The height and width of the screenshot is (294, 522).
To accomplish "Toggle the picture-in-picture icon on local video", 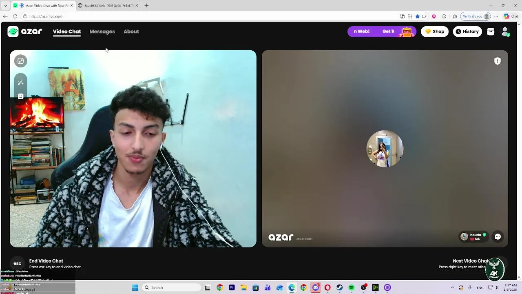I will point(20,61).
